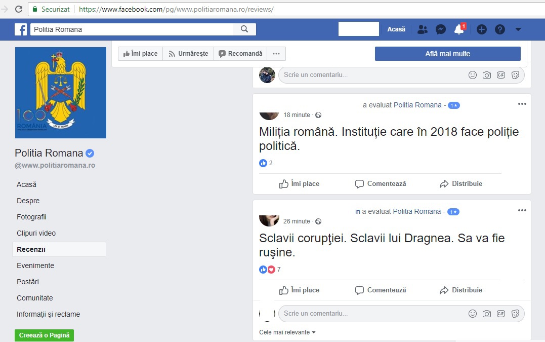Image resolution: width=545 pixels, height=342 pixels.
Task: Click the Află mai multe button
Action: click(x=448, y=54)
